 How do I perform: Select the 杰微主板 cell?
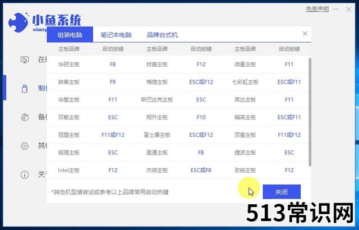pyautogui.click(x=157, y=171)
